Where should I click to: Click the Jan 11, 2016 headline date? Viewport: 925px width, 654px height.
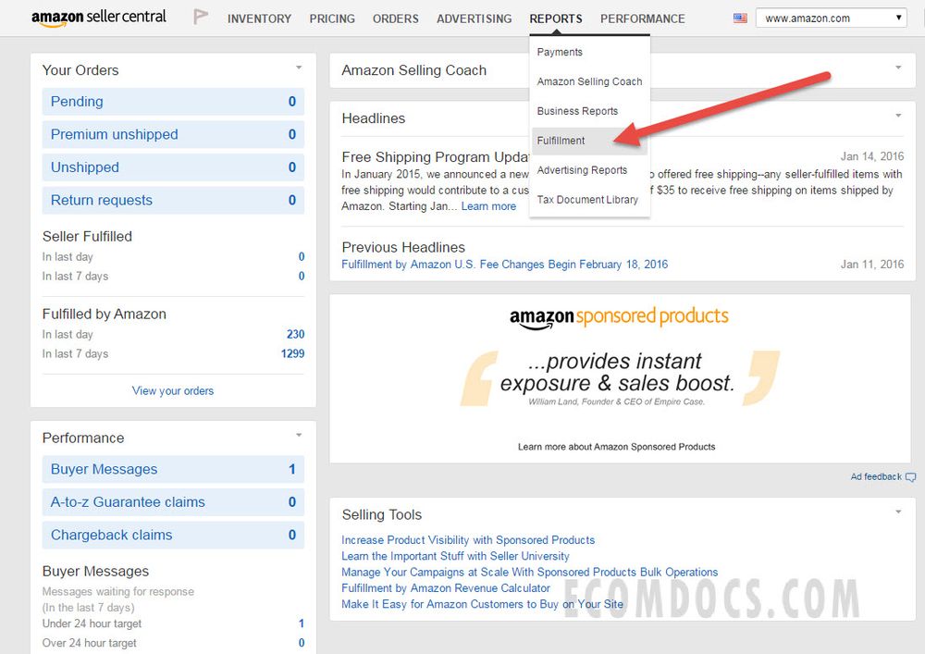tap(872, 265)
